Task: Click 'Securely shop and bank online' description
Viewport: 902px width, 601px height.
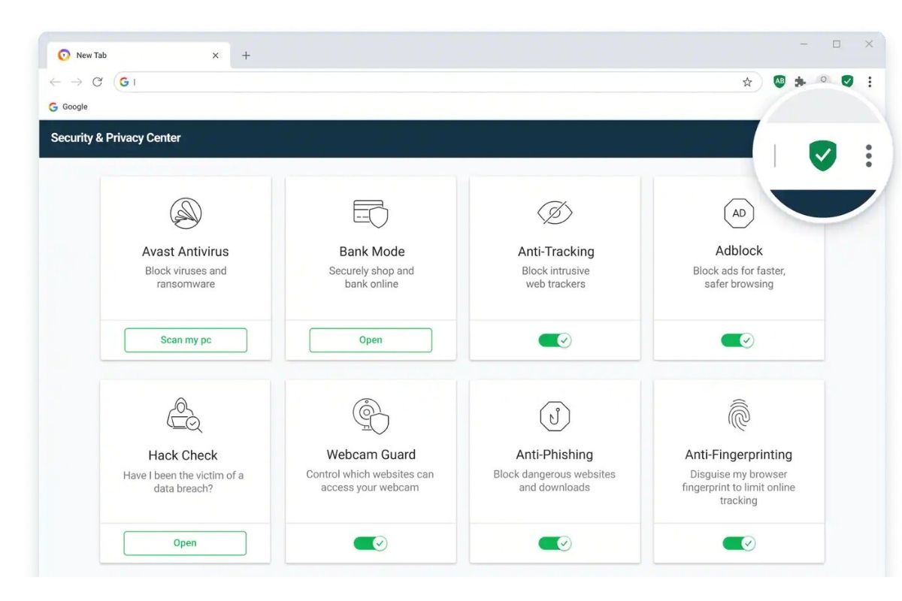Action: (x=371, y=277)
